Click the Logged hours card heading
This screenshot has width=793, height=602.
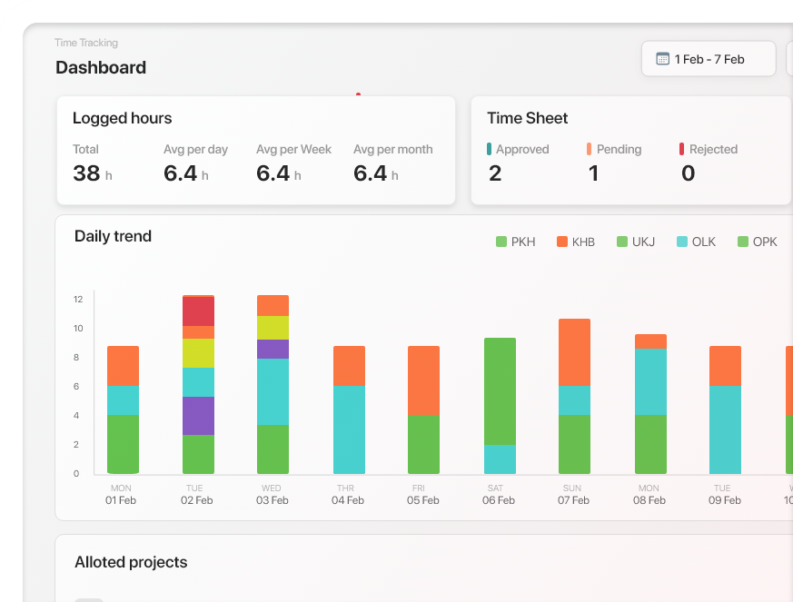tap(123, 118)
